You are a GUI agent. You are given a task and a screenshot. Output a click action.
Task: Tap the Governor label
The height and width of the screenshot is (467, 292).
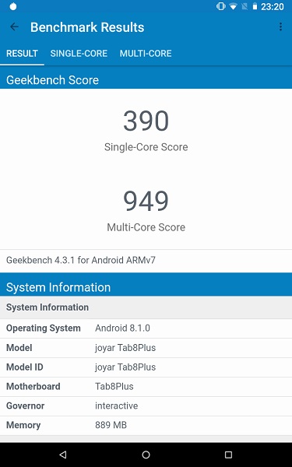pyautogui.click(x=26, y=406)
